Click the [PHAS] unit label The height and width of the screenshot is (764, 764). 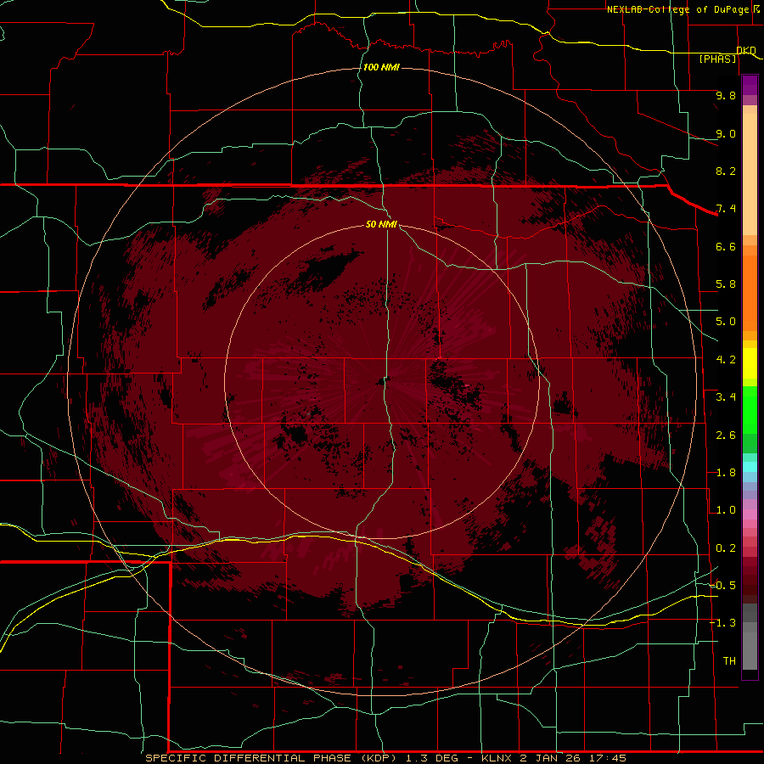(x=718, y=59)
